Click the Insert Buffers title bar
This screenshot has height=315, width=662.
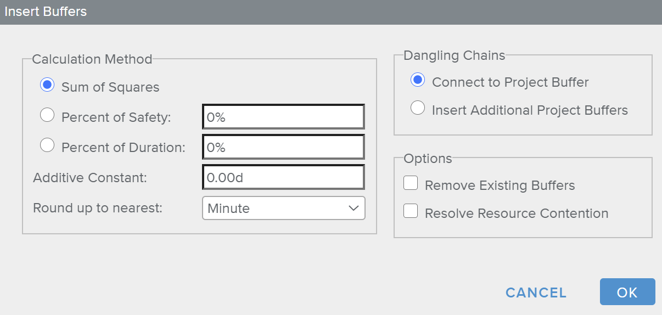point(330,12)
